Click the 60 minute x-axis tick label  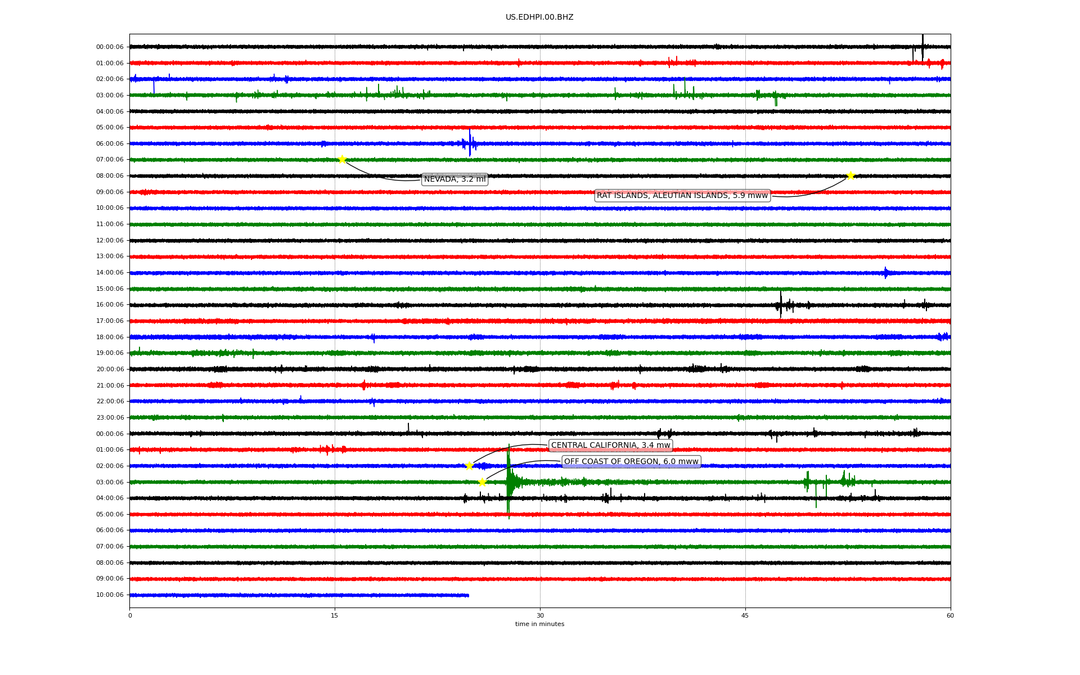coord(950,615)
